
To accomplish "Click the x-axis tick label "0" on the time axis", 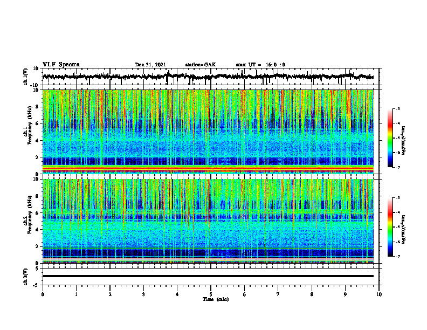I will [x=43, y=294].
